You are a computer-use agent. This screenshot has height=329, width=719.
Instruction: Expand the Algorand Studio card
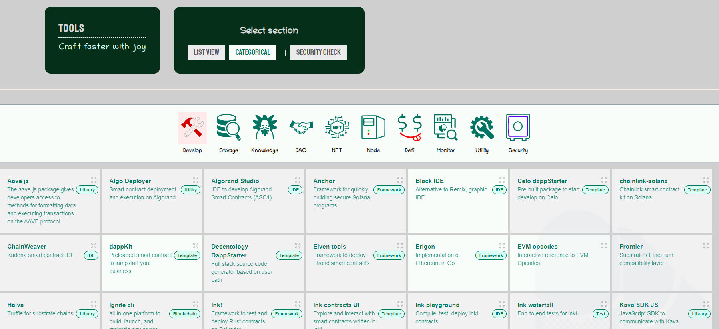[298, 180]
